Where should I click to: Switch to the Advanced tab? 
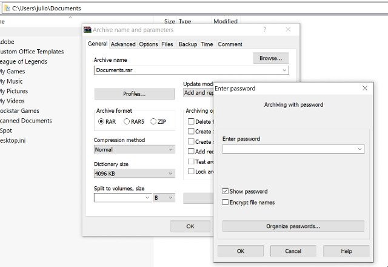coord(123,44)
